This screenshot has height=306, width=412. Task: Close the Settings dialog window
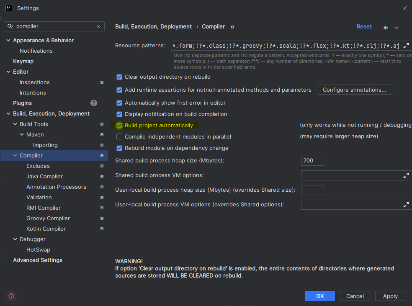click(x=404, y=8)
